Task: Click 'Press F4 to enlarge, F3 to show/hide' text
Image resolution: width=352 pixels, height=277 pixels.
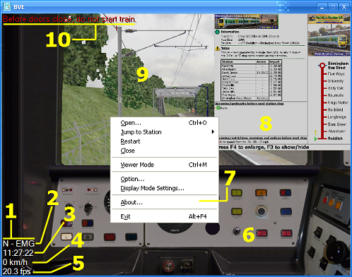Action: click(263, 147)
